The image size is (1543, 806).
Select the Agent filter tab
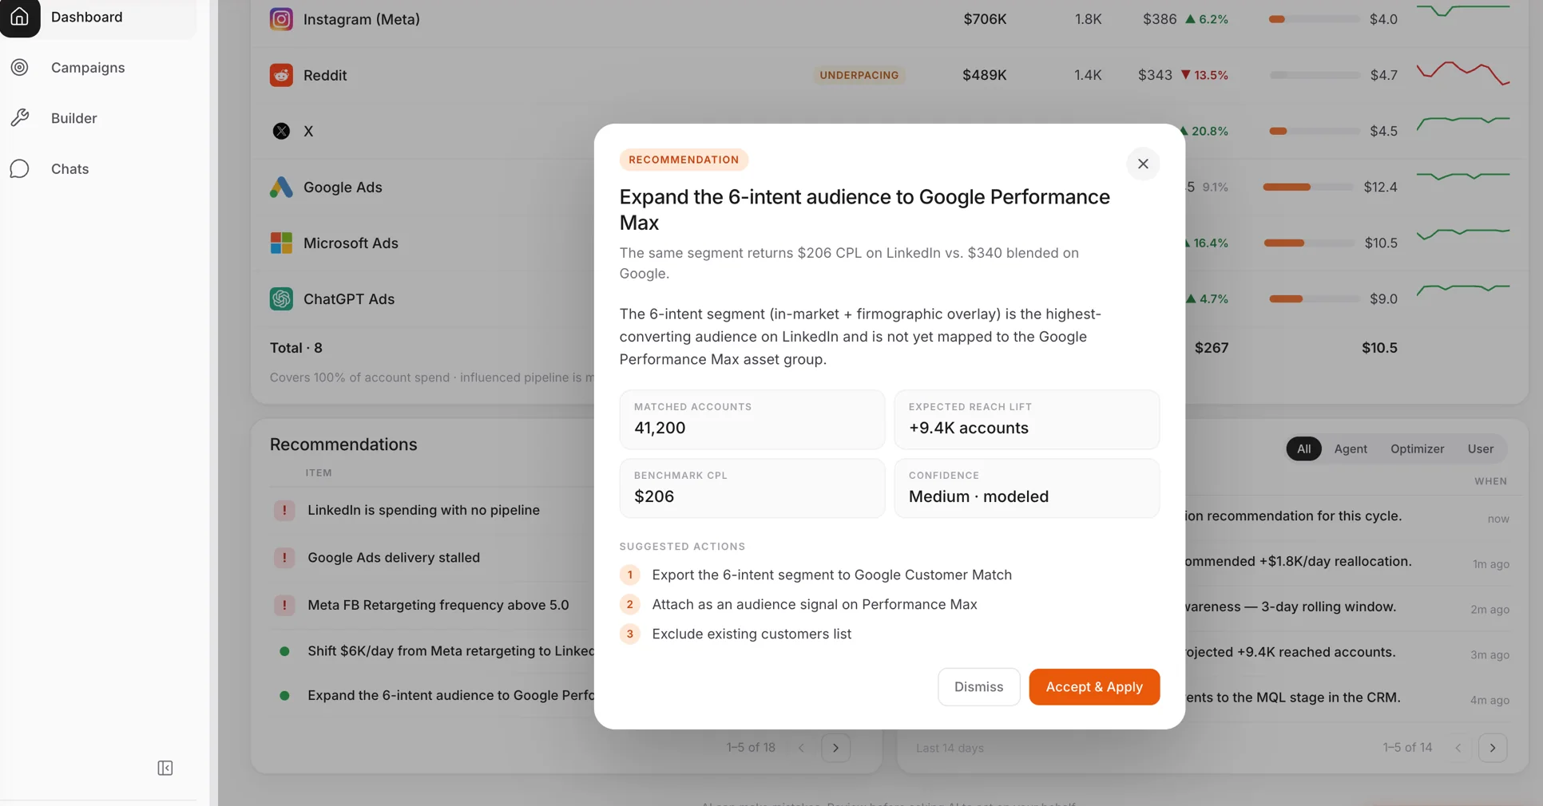pyautogui.click(x=1351, y=448)
